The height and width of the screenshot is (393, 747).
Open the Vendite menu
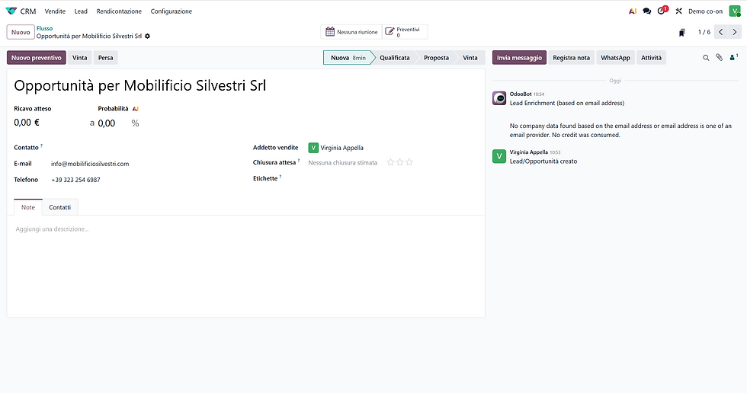(55, 11)
